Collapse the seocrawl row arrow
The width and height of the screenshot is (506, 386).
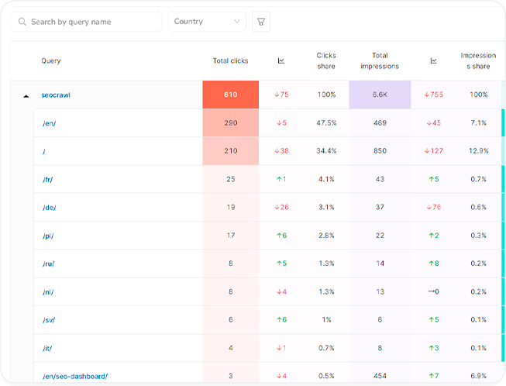pos(26,95)
